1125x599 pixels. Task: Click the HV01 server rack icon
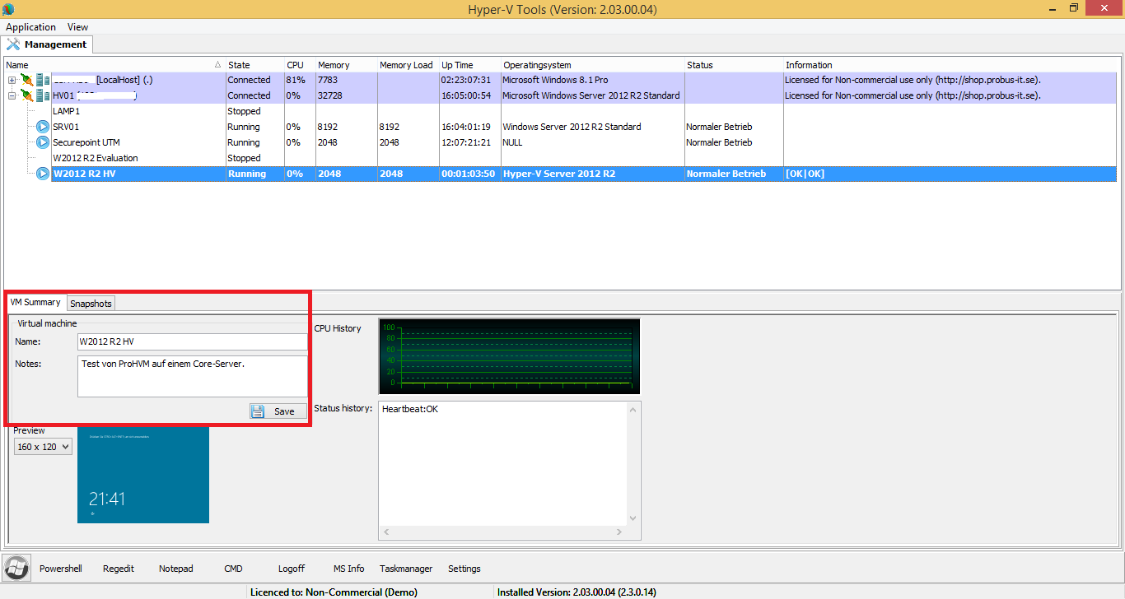[x=43, y=95]
